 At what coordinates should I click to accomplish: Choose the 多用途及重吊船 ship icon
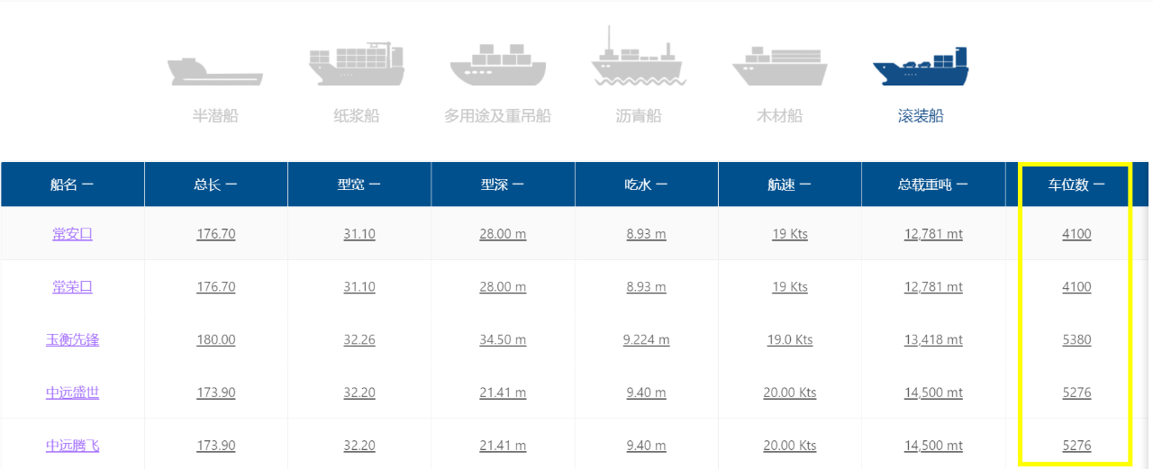click(497, 65)
